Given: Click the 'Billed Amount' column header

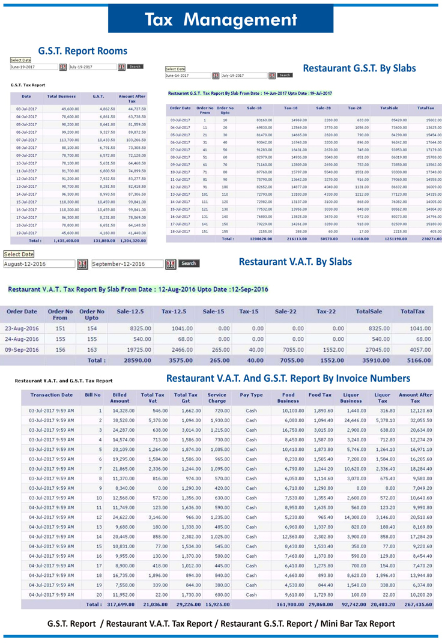Looking at the screenshot, I should (x=120, y=398).
